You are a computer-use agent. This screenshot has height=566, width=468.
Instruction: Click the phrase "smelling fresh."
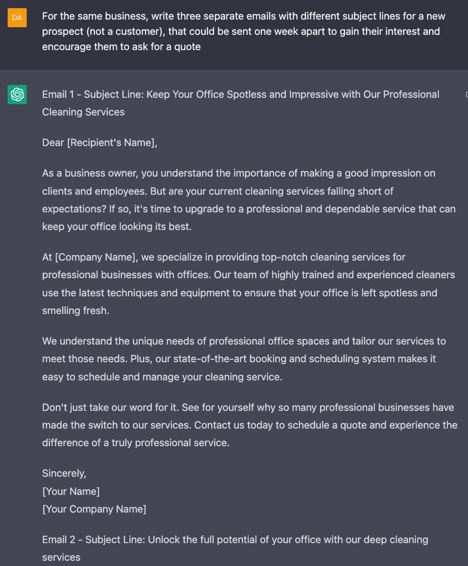click(x=75, y=311)
